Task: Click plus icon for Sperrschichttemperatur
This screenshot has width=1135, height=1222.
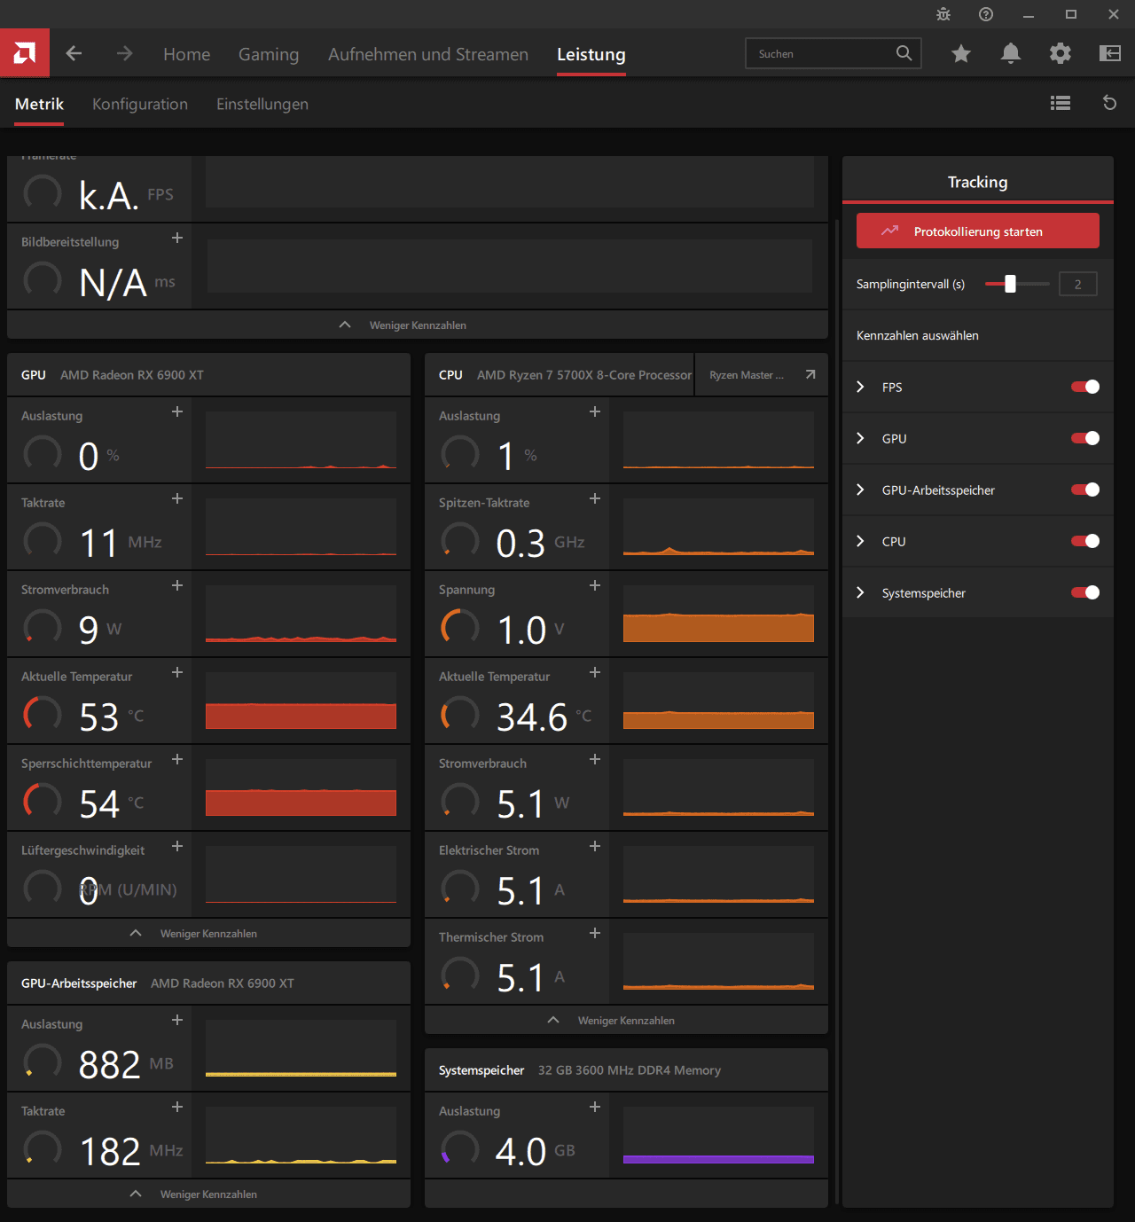Action: pos(177,759)
